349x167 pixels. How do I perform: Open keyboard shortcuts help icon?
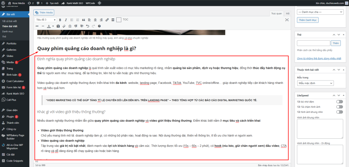[99, 26]
